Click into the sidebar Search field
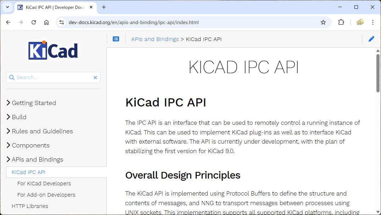The image size is (381, 215). 53,77
